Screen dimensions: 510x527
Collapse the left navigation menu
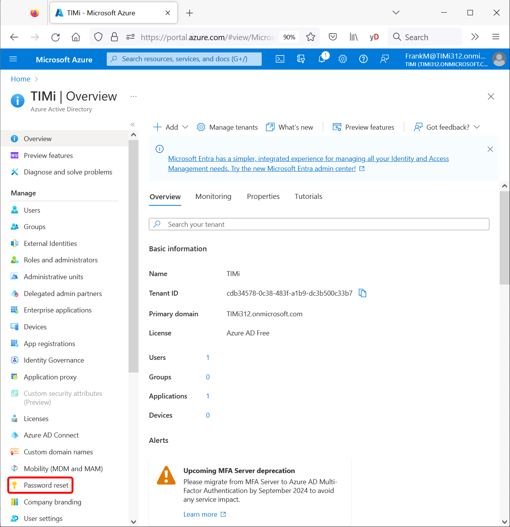tap(132, 124)
